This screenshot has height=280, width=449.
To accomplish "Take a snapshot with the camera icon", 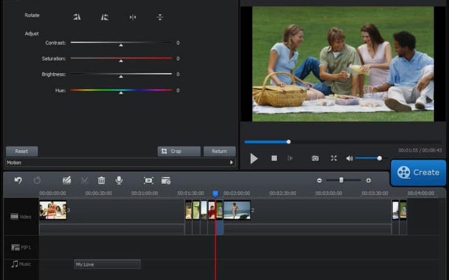I will (315, 158).
